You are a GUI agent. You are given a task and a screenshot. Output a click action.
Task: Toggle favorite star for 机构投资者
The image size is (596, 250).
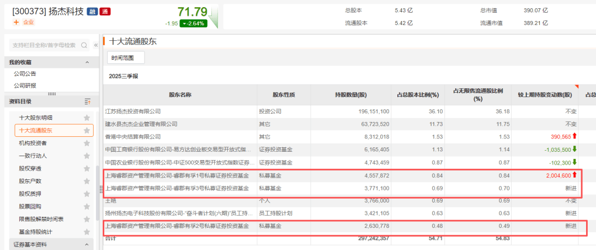coord(87,143)
